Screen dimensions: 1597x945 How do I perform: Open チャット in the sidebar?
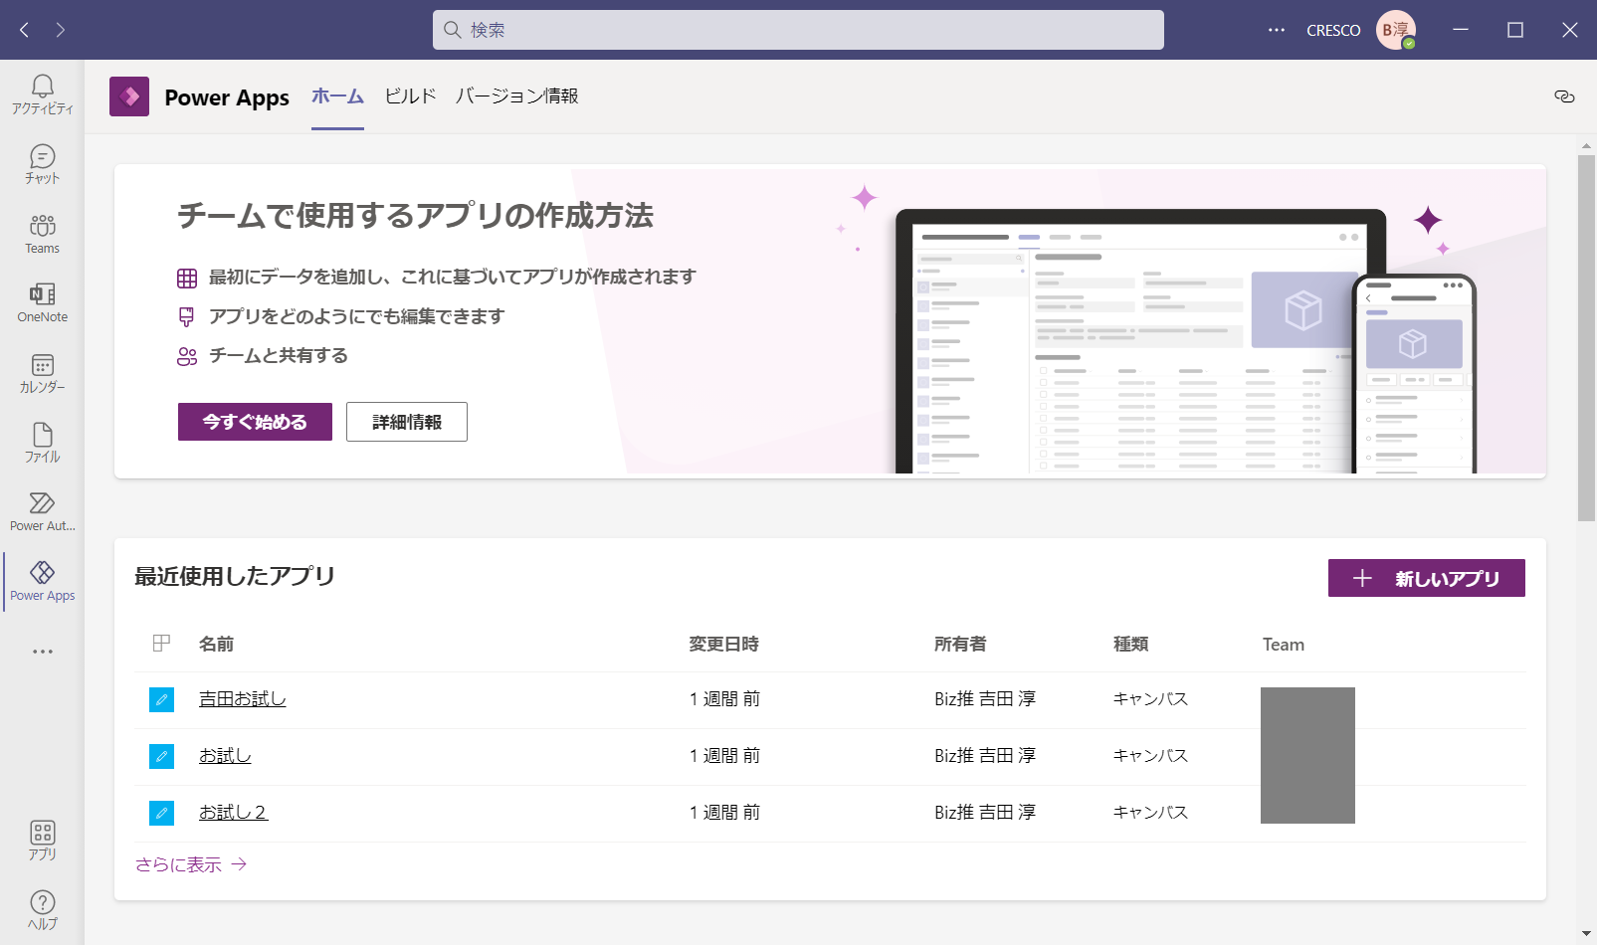(x=42, y=164)
